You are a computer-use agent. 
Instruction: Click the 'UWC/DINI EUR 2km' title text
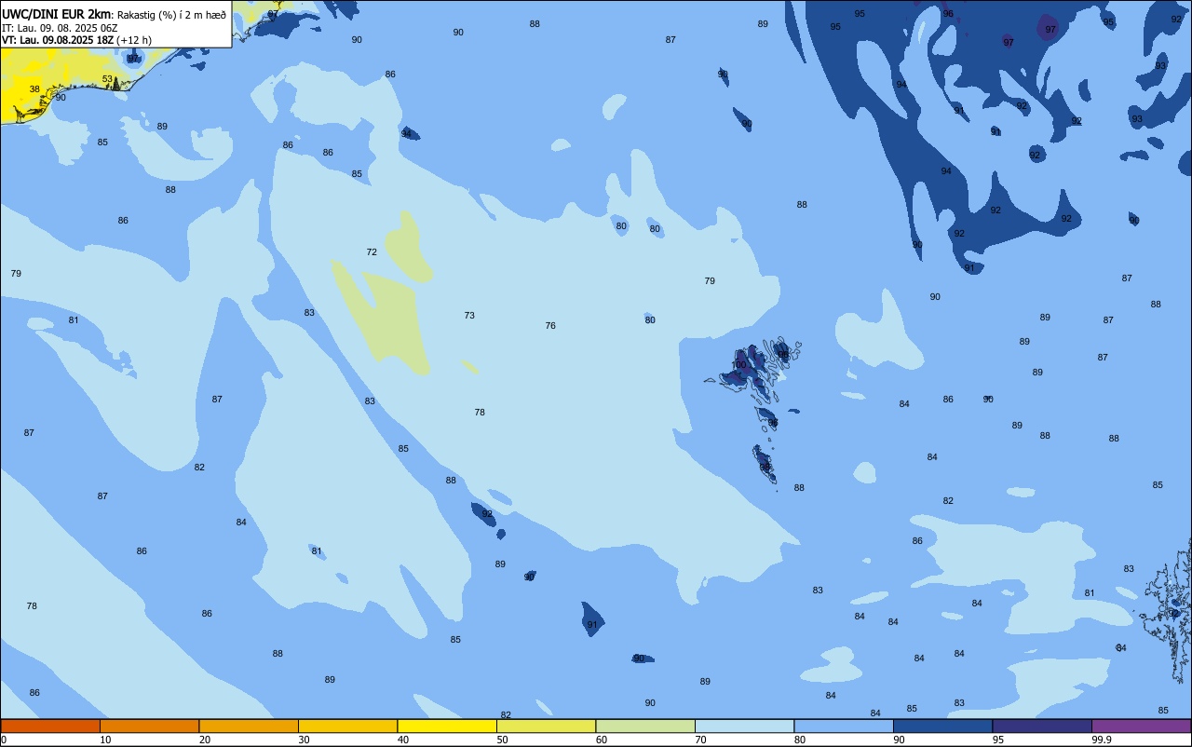pos(57,14)
